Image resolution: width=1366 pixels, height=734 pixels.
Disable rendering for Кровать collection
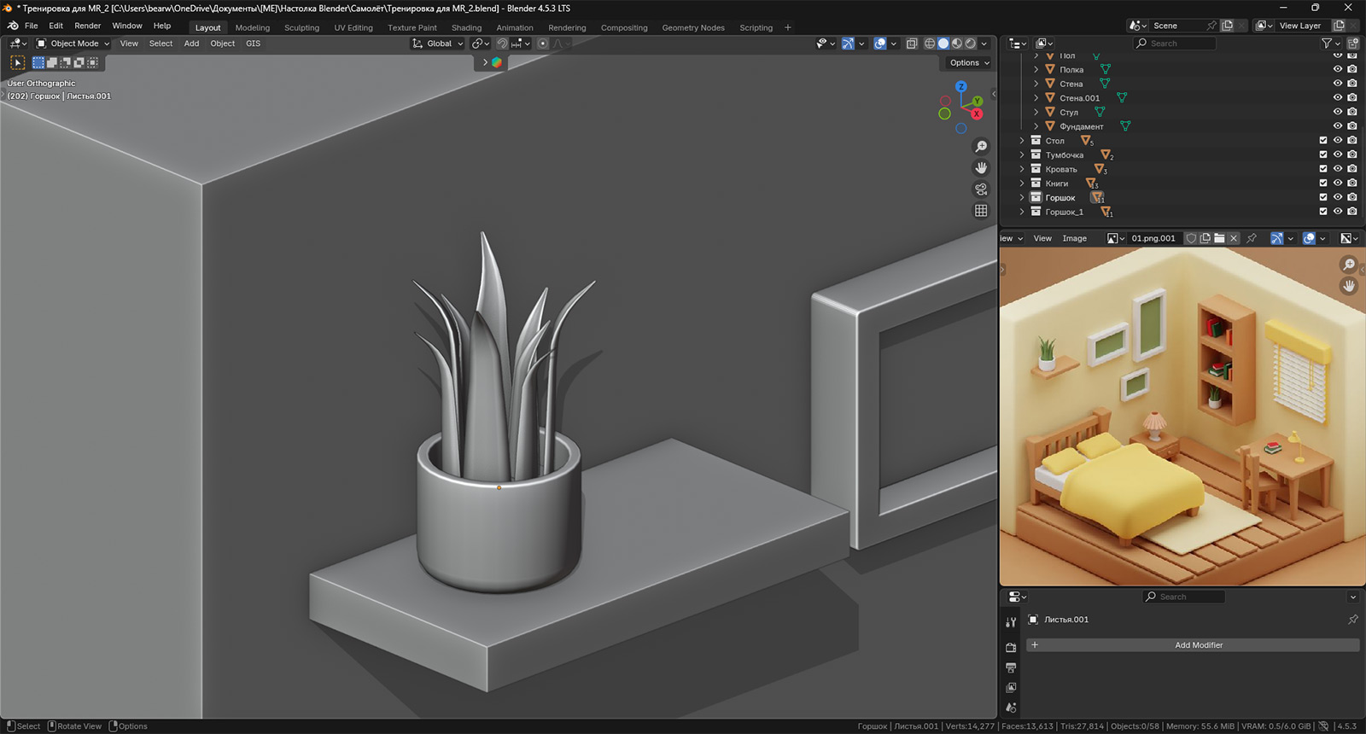(x=1352, y=169)
